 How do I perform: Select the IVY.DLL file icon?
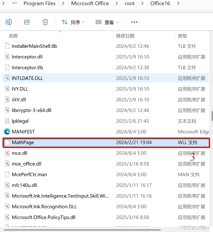(x=7, y=89)
